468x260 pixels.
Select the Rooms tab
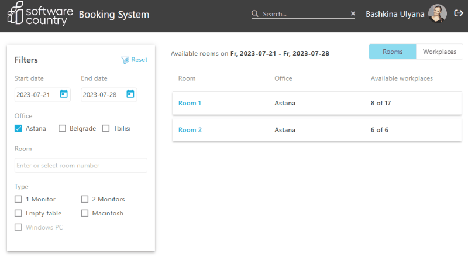(392, 52)
